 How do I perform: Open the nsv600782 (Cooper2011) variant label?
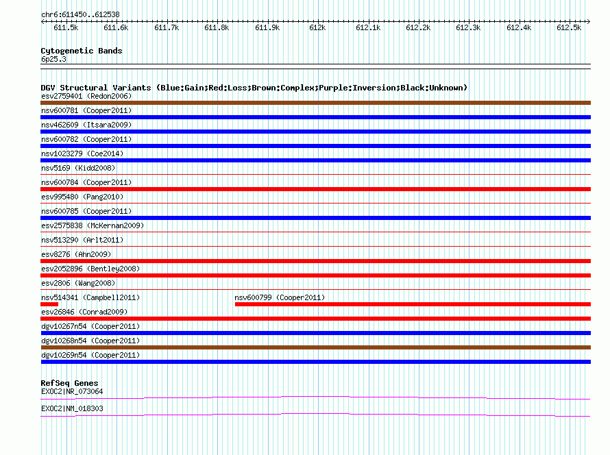click(x=86, y=139)
